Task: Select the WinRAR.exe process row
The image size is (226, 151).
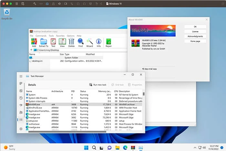Action: [x=84, y=104]
